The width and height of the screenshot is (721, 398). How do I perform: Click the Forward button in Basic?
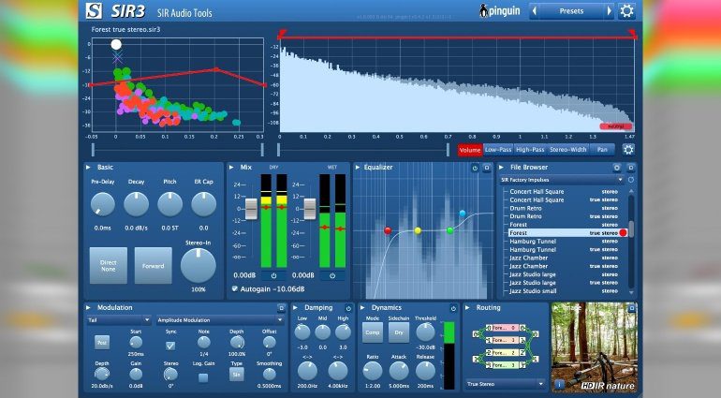tap(153, 265)
